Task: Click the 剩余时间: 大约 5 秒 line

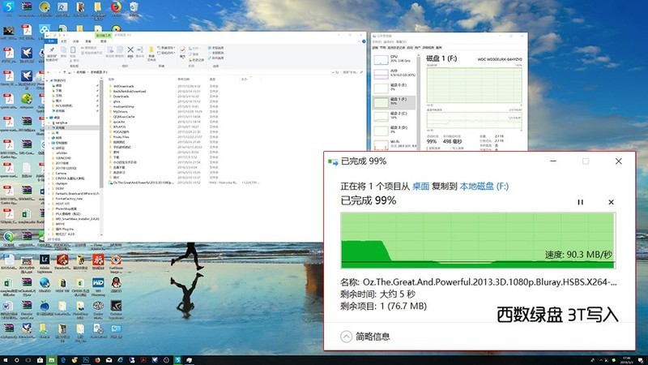Action: pyautogui.click(x=377, y=294)
